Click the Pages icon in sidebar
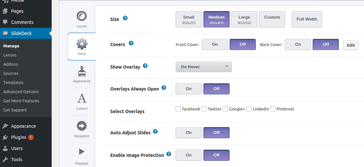The width and height of the screenshot is (364, 167). click(x=5, y=11)
